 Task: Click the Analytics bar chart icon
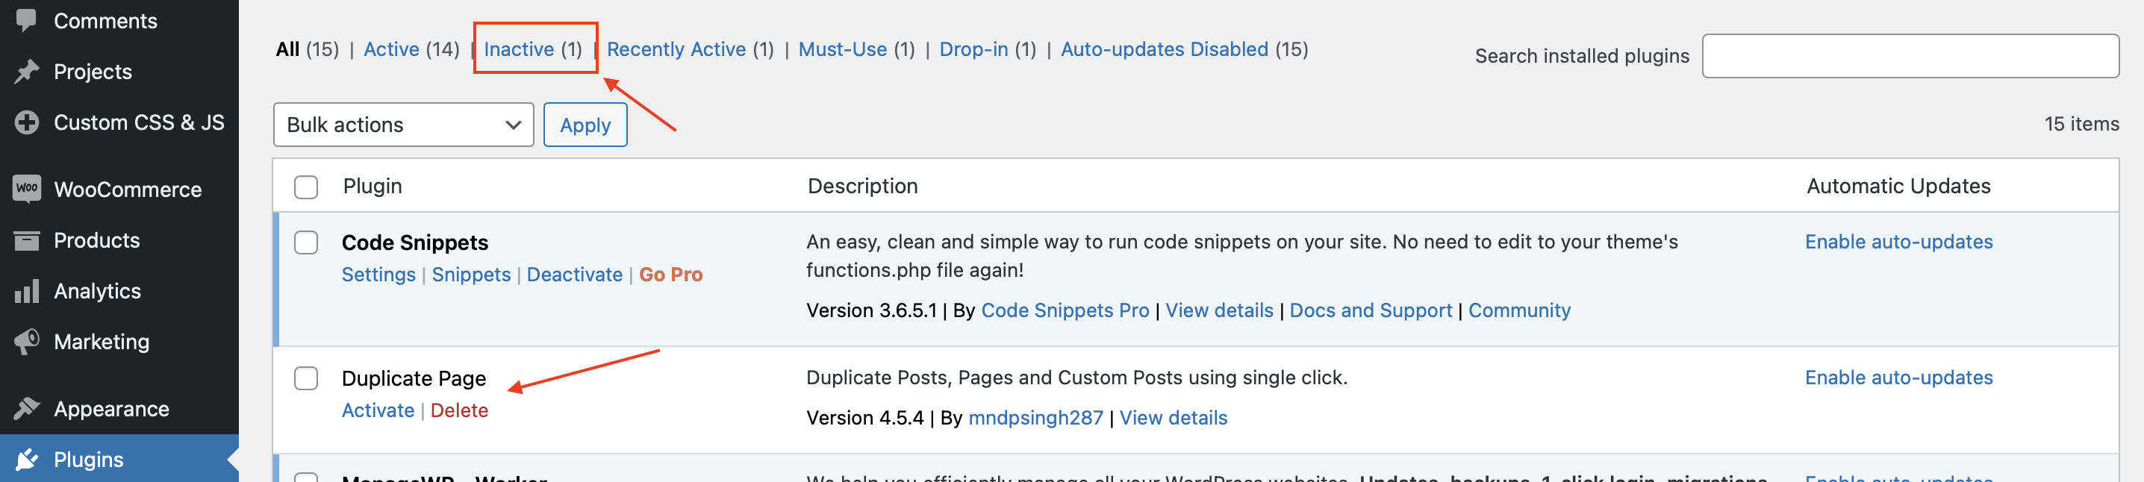pyautogui.click(x=27, y=292)
